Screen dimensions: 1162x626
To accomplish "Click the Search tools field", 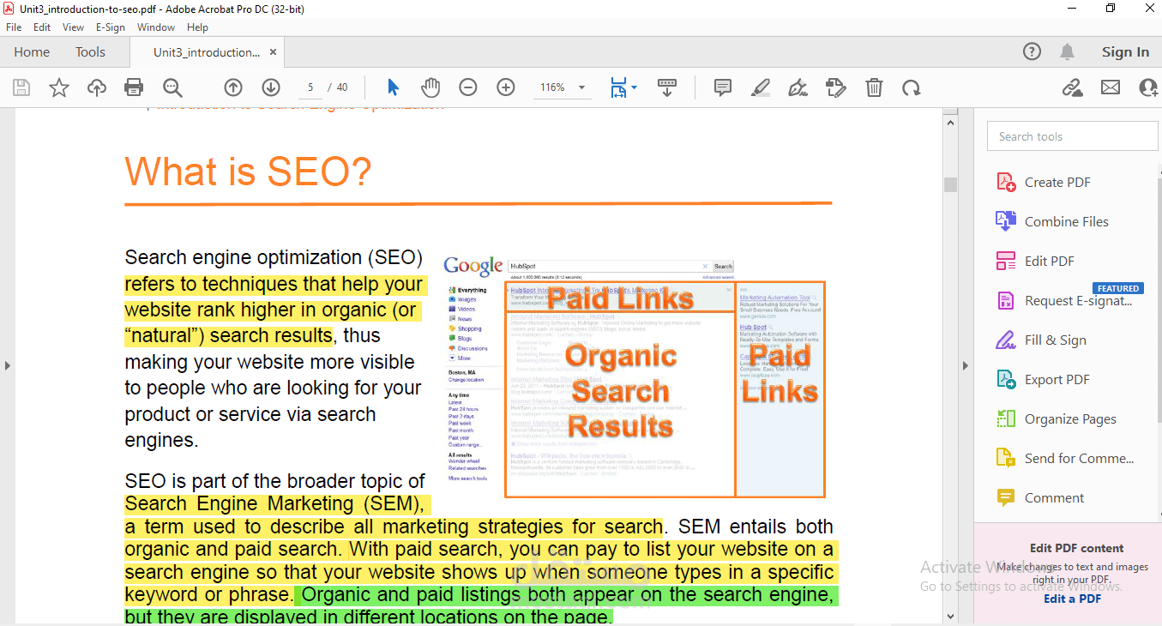I will (x=1072, y=136).
